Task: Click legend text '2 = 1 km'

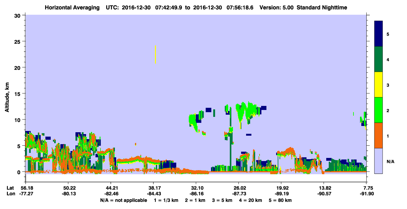Action: 195,200
